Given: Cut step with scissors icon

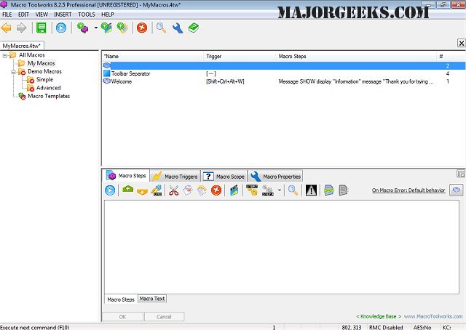Looking at the screenshot, I should click(x=173, y=190).
